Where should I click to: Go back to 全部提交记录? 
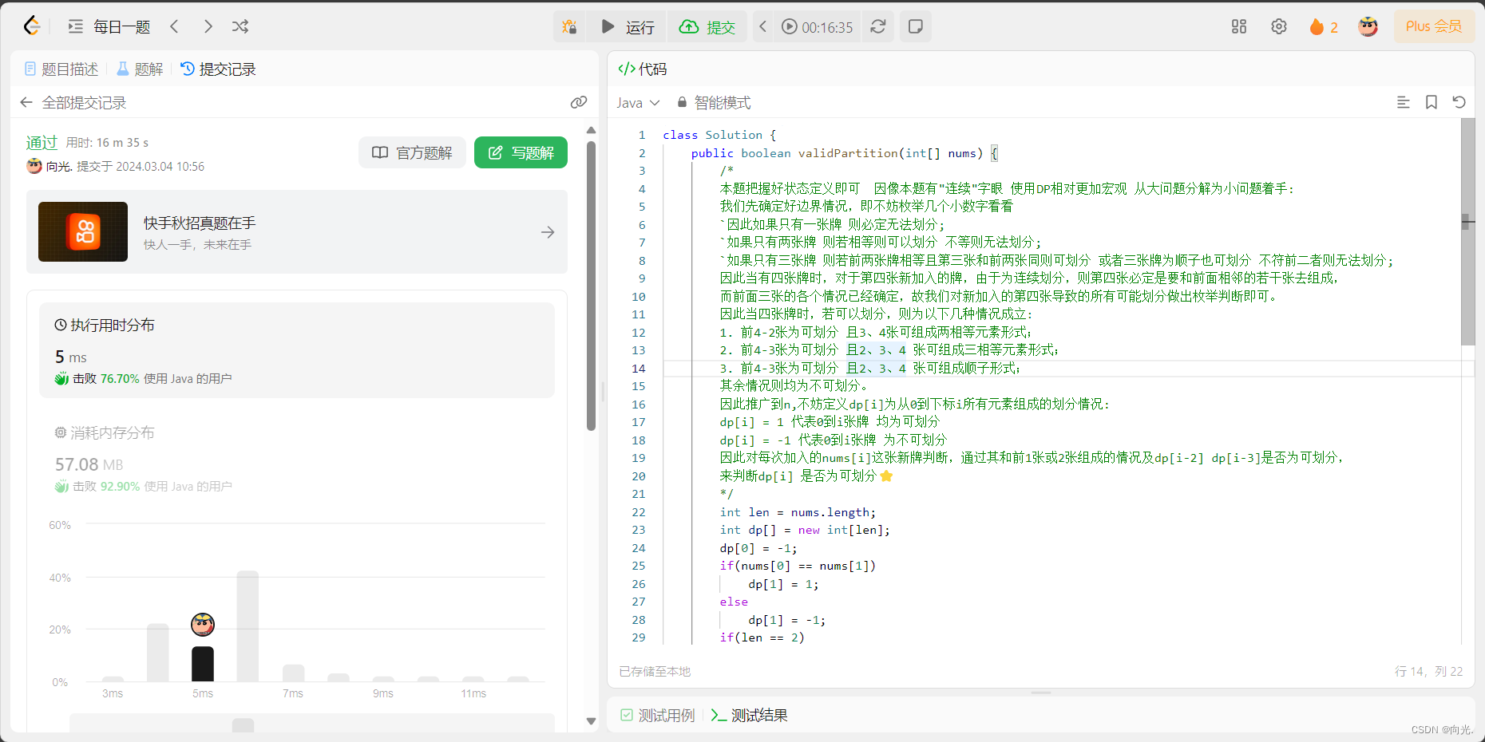(73, 102)
